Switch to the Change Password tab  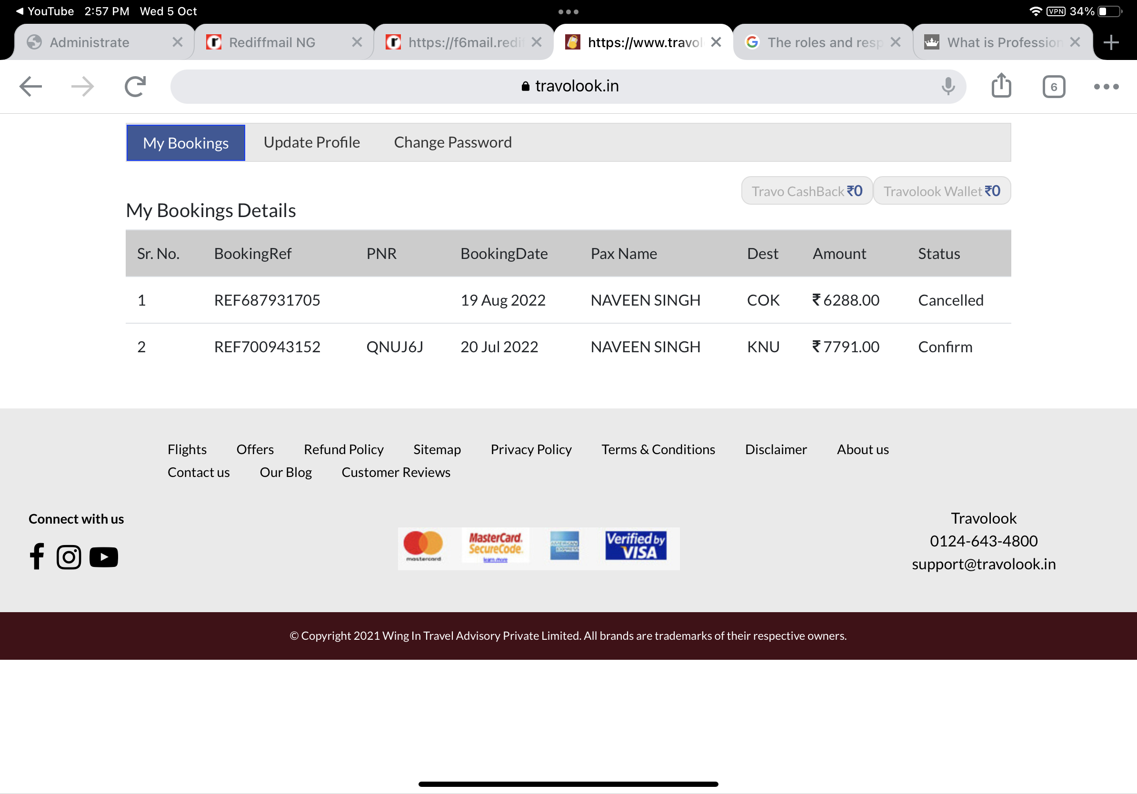(x=453, y=142)
